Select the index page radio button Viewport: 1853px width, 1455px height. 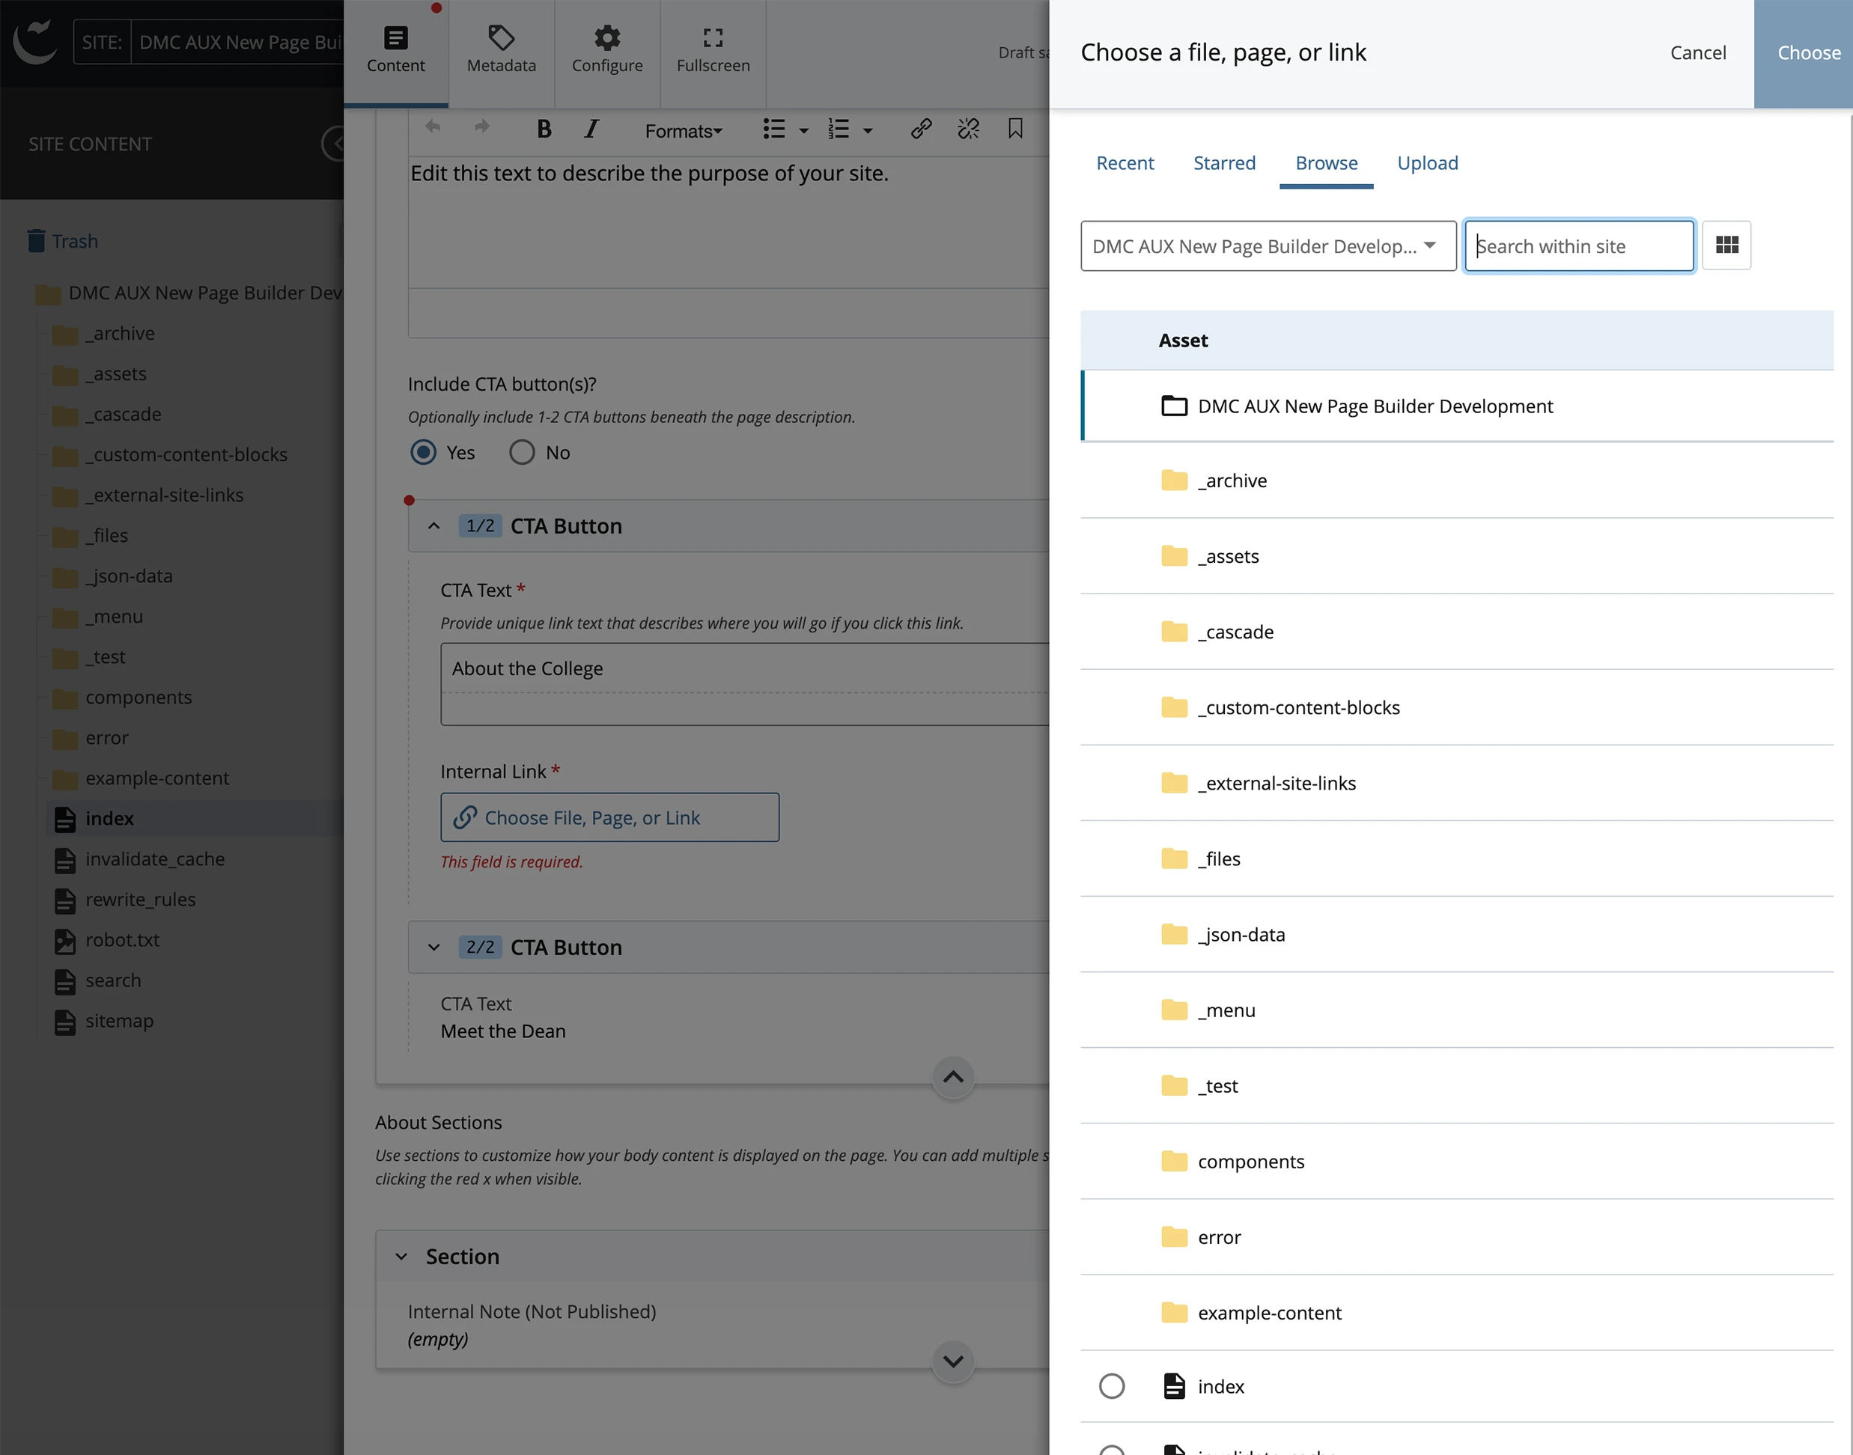[x=1112, y=1386]
